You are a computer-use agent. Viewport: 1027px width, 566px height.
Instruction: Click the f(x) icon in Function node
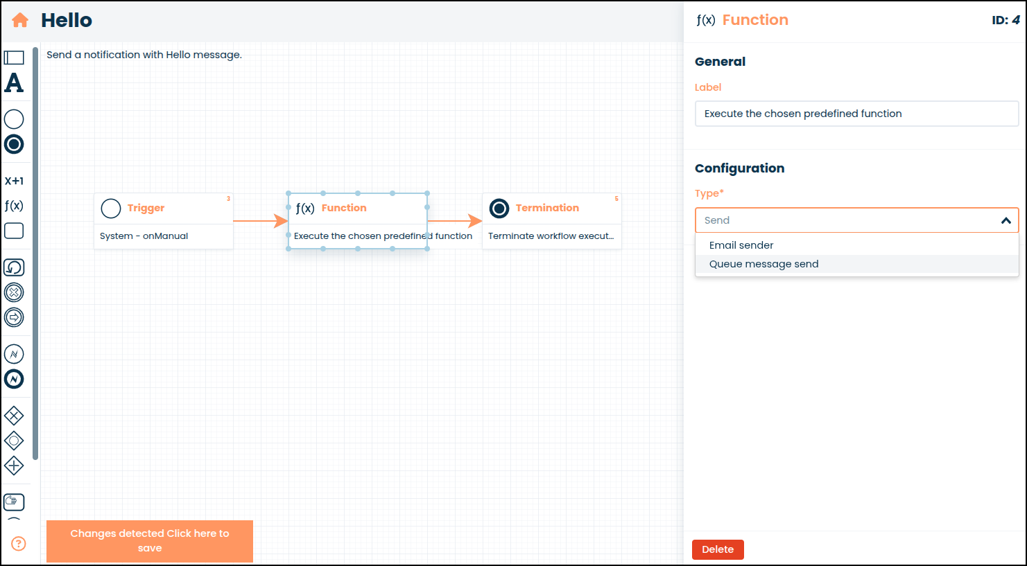305,208
